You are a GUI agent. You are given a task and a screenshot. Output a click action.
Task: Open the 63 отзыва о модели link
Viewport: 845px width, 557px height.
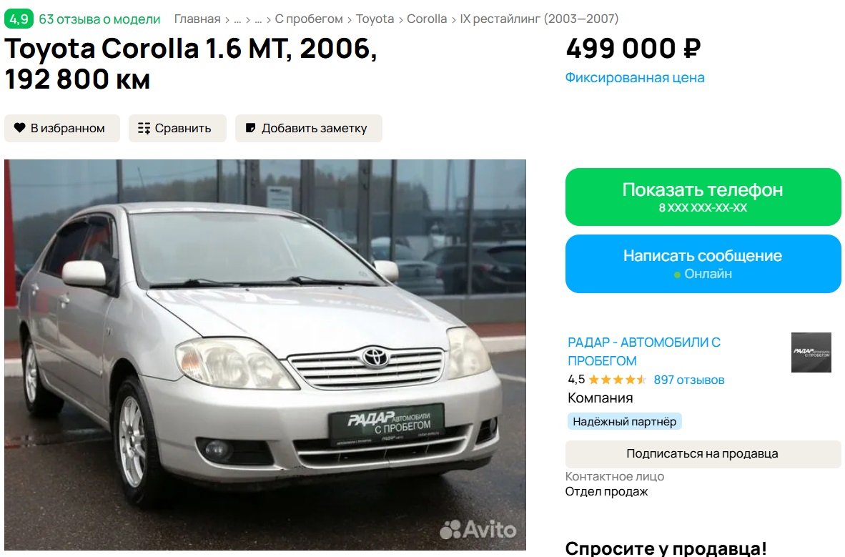99,19
